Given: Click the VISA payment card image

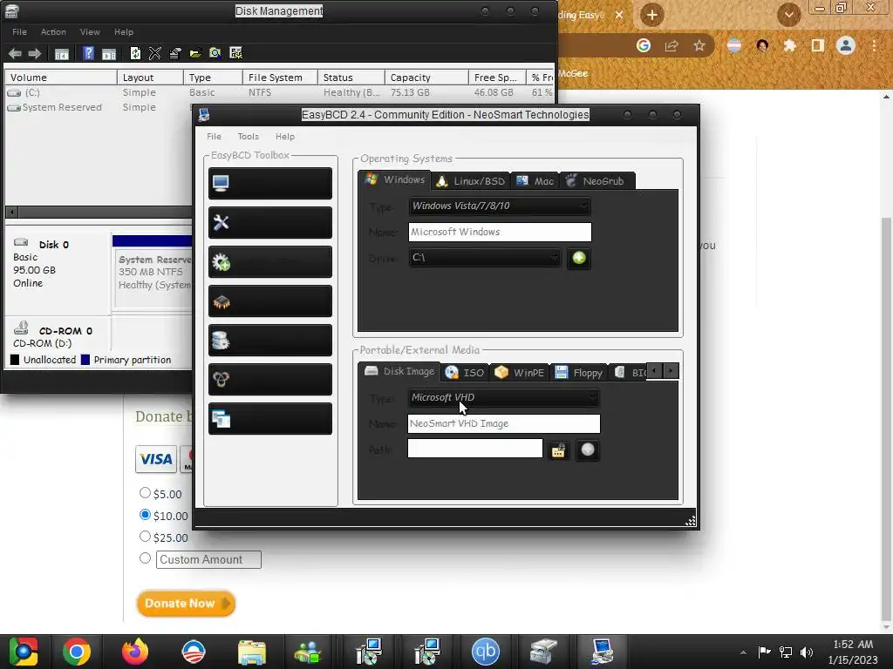Looking at the screenshot, I should (156, 459).
